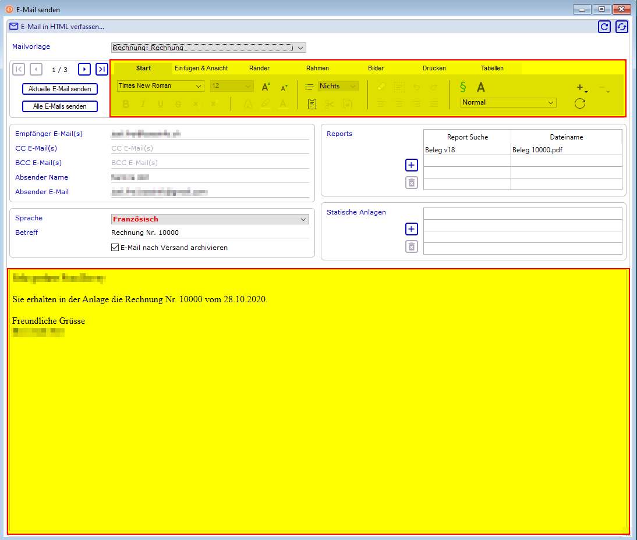This screenshot has width=637, height=540.
Task: Click the green paragraph symbol icon
Action: [463, 87]
